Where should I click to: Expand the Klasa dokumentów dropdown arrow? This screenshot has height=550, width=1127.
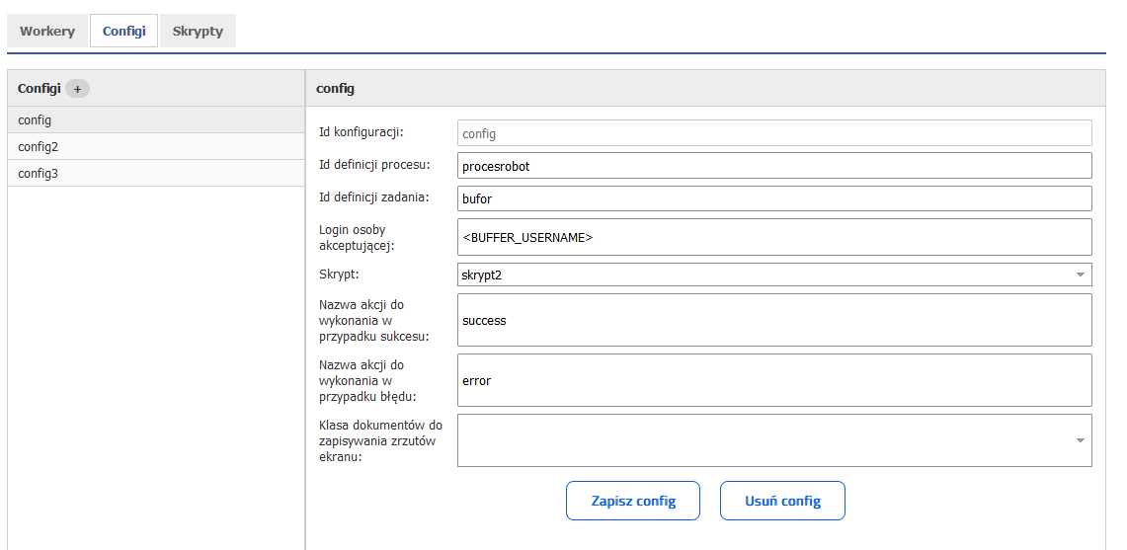tap(1080, 440)
